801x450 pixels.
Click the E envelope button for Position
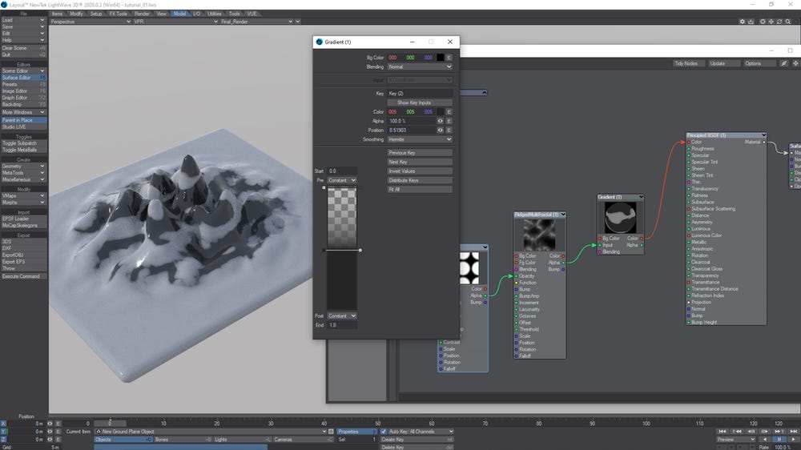click(x=449, y=131)
